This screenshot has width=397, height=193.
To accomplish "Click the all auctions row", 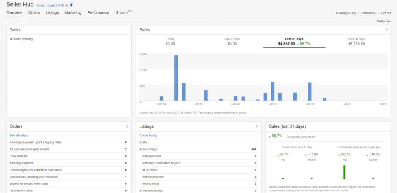I will click(x=198, y=170).
